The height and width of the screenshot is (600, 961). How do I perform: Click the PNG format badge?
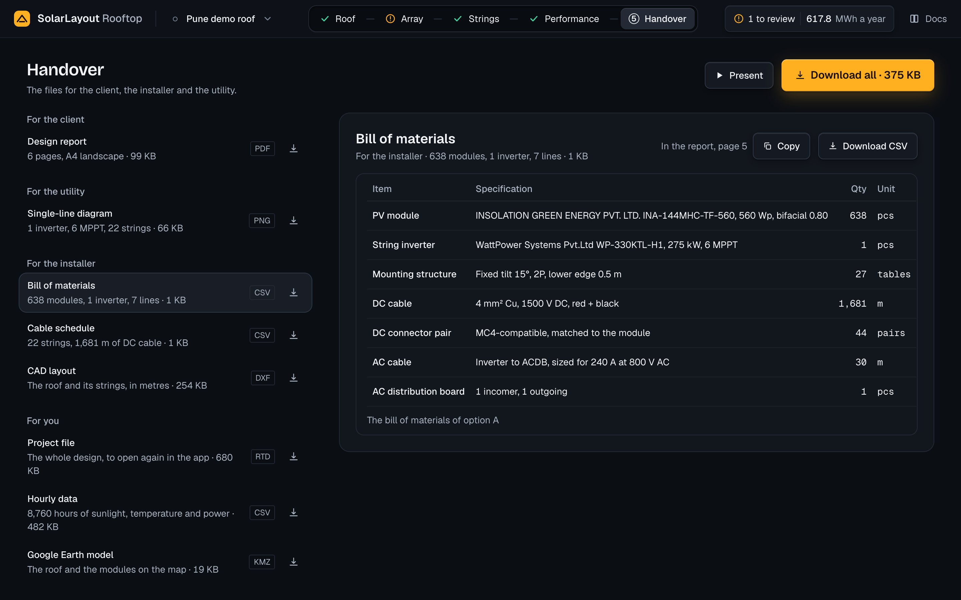coord(262,221)
